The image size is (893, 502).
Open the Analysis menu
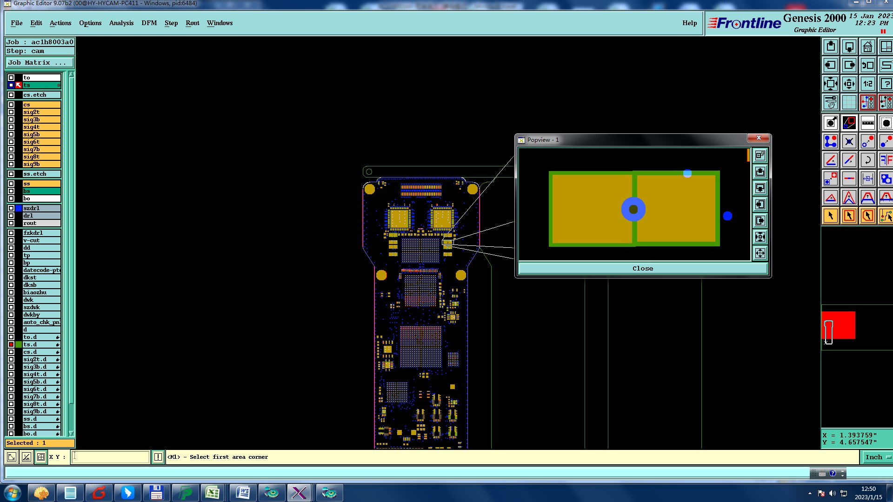click(x=121, y=23)
